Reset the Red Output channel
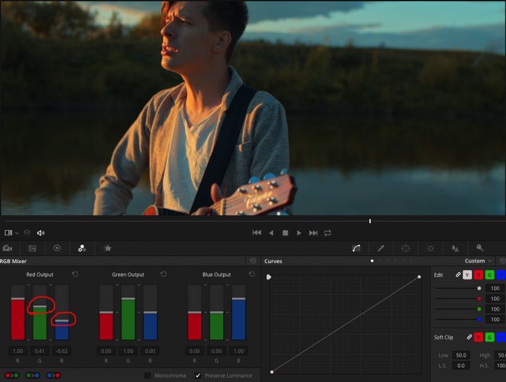This screenshot has height=382, width=506. (75, 274)
